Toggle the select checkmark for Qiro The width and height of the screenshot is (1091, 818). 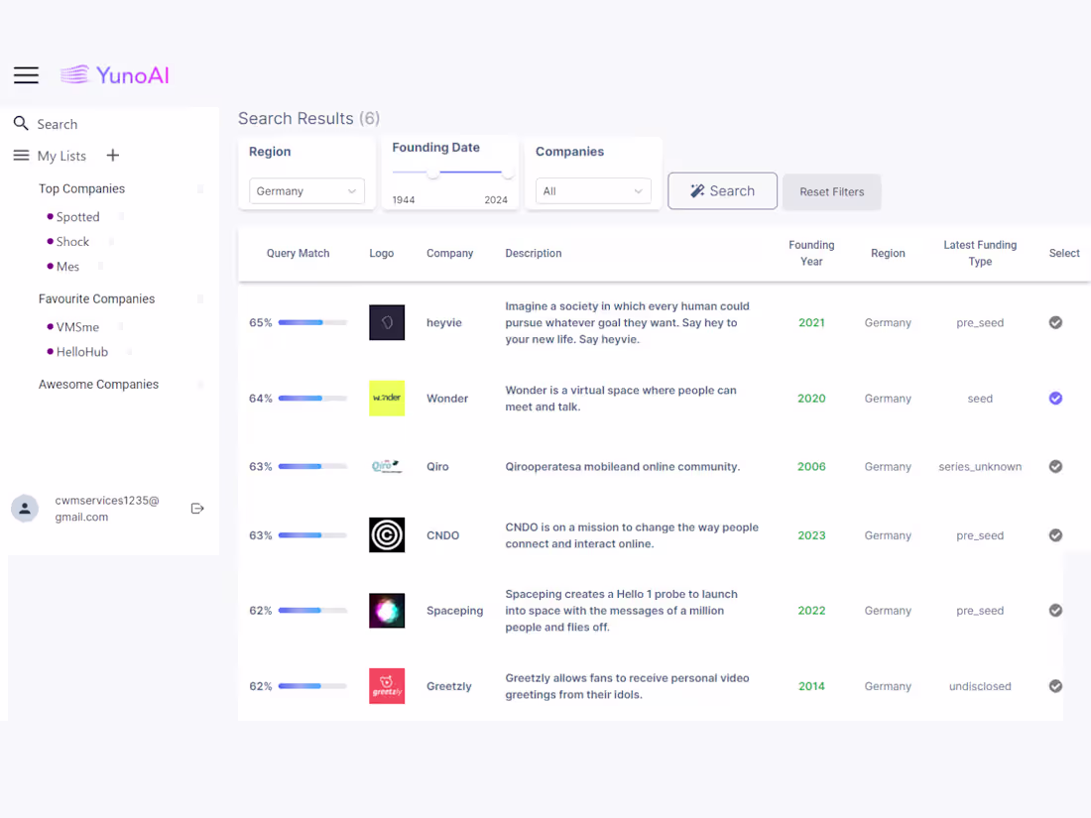tap(1055, 467)
